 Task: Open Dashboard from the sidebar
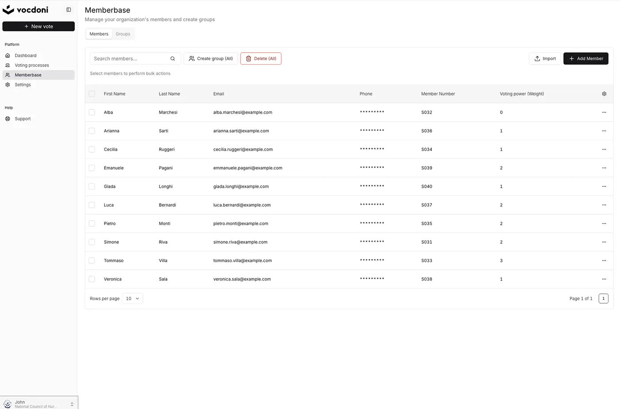pos(26,55)
